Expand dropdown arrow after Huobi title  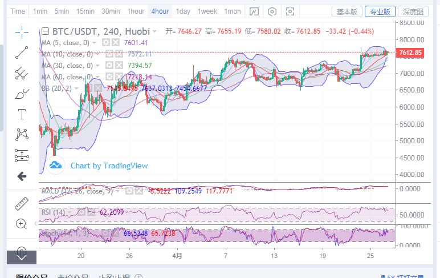pyautogui.click(x=154, y=31)
